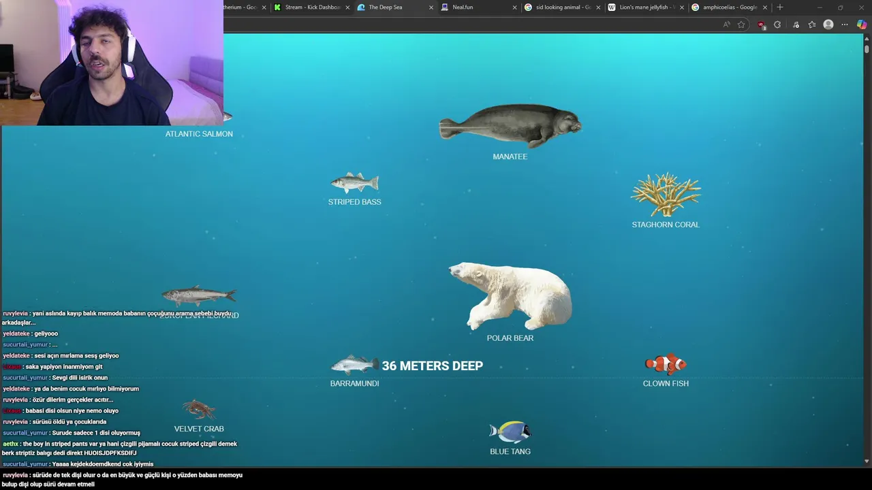Open the Copilot sidebar icon
872x490 pixels.
(x=862, y=24)
